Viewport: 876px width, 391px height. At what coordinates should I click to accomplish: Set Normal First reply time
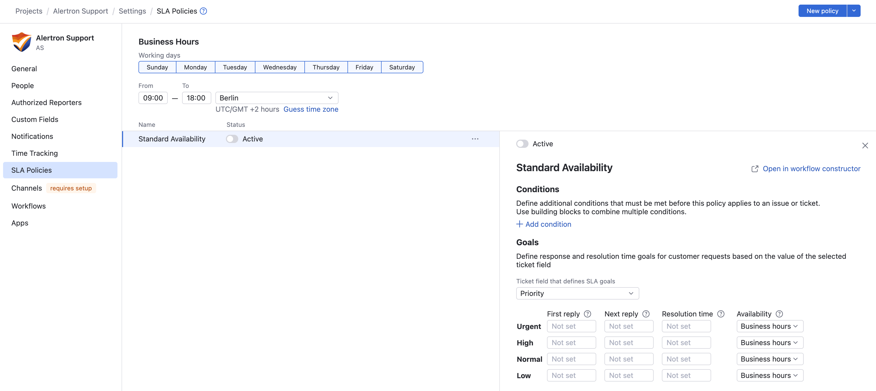point(571,359)
